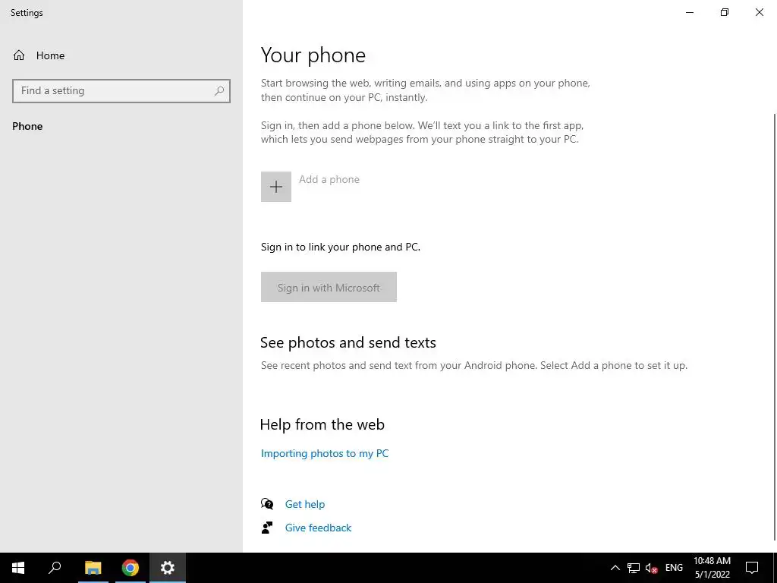Click the Settings gear in taskbar
The height and width of the screenshot is (583, 777).
pos(168,568)
